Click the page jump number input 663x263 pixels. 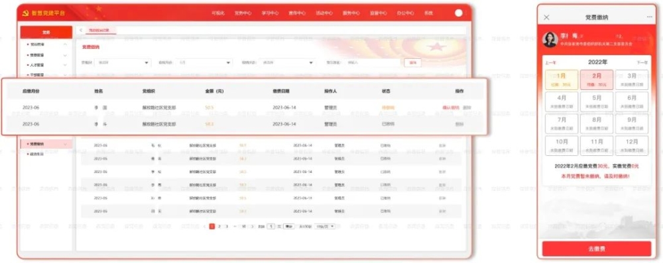click(x=271, y=227)
